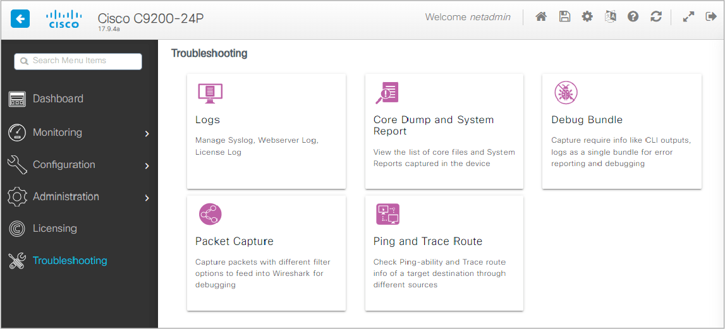The image size is (725, 329).
Task: Click the Packet Capture circular icon
Action: tap(210, 214)
